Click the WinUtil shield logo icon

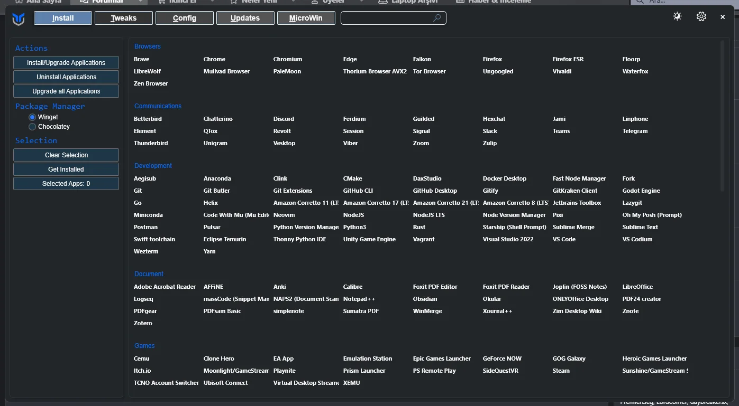click(x=18, y=19)
